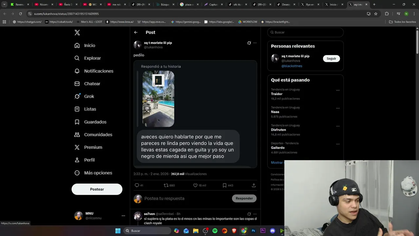419x236 pixels.
Task: Switch to the Captura browser tab
Action: tap(213, 5)
